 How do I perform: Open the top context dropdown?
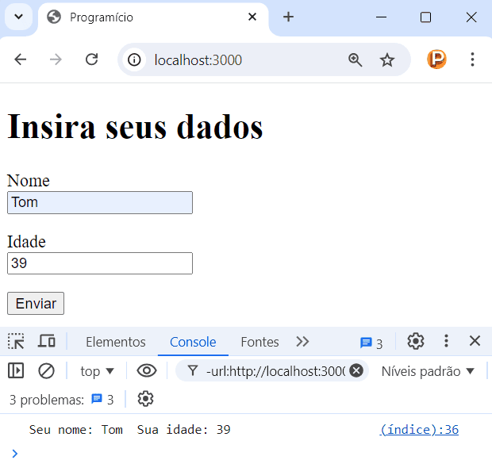[97, 371]
